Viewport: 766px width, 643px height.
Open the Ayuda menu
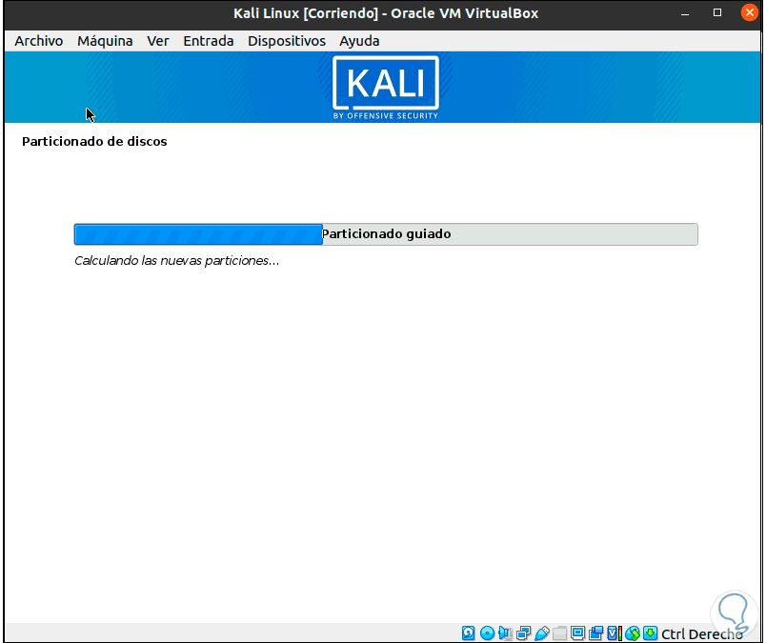pos(359,41)
